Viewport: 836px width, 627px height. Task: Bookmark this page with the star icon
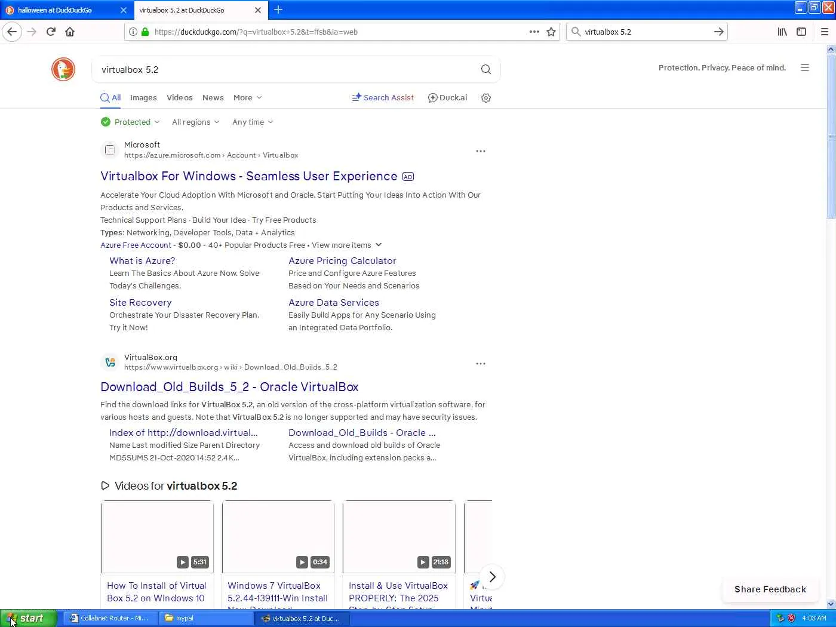tap(551, 32)
